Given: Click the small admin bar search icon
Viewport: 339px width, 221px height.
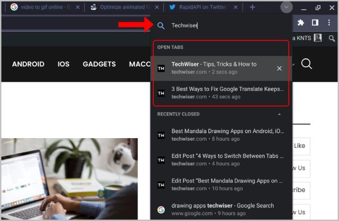Looking at the screenshot, I should coord(332,39).
